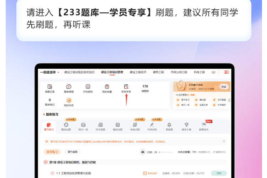Click the round icon beside 已做: 26

point(143,152)
